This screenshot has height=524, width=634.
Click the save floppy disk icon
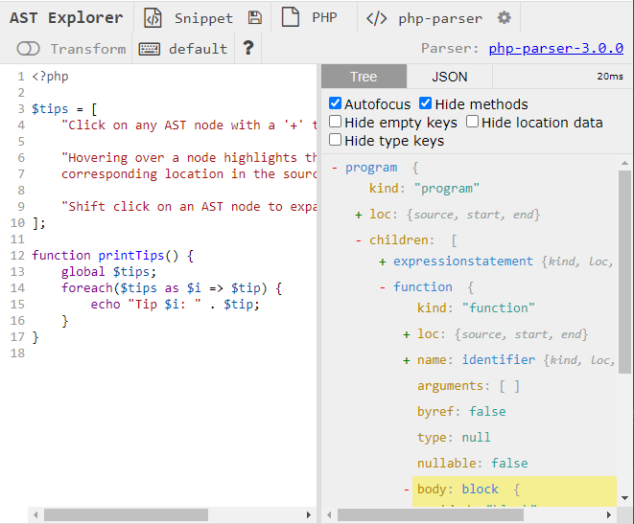tap(254, 18)
